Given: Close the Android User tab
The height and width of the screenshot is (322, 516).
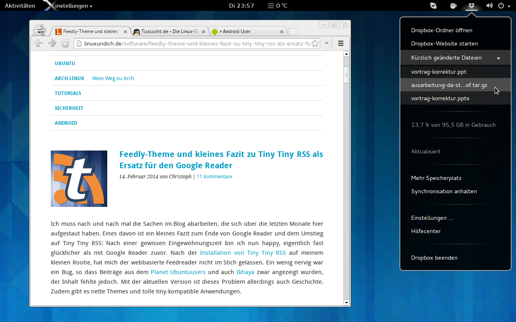Looking at the screenshot, I should point(282,31).
